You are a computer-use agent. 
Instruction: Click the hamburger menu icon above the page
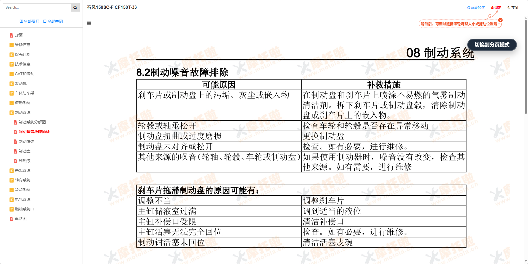89,23
